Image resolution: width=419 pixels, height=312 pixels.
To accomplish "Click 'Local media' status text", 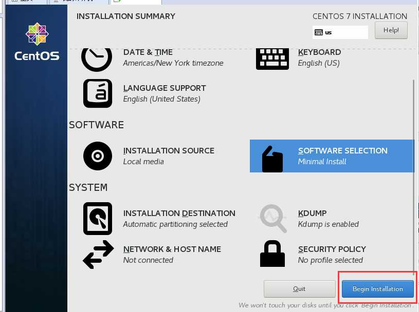I will (x=143, y=162).
